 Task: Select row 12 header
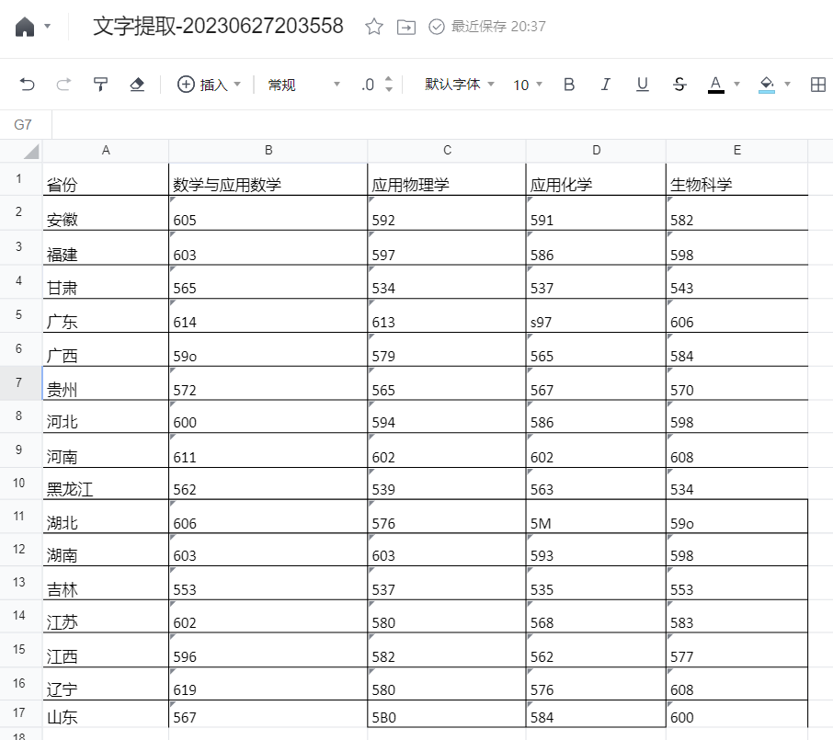pos(19,550)
